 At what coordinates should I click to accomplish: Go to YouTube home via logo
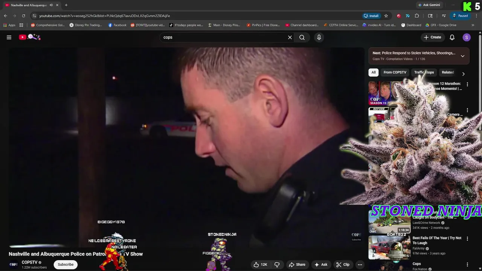[x=29, y=37]
